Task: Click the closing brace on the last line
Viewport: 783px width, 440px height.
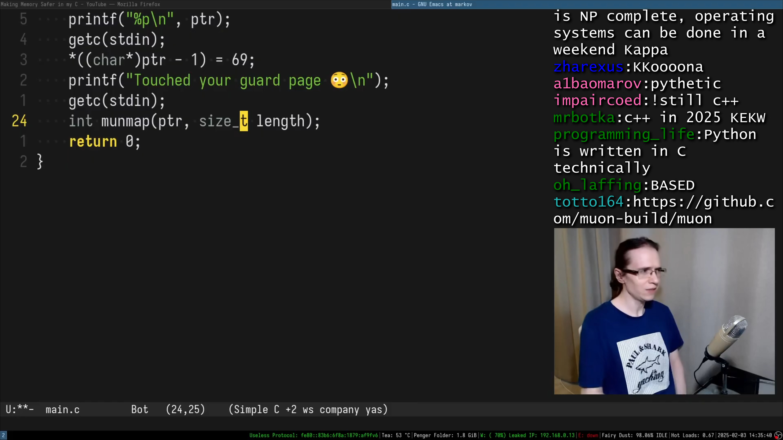Action: (x=40, y=161)
